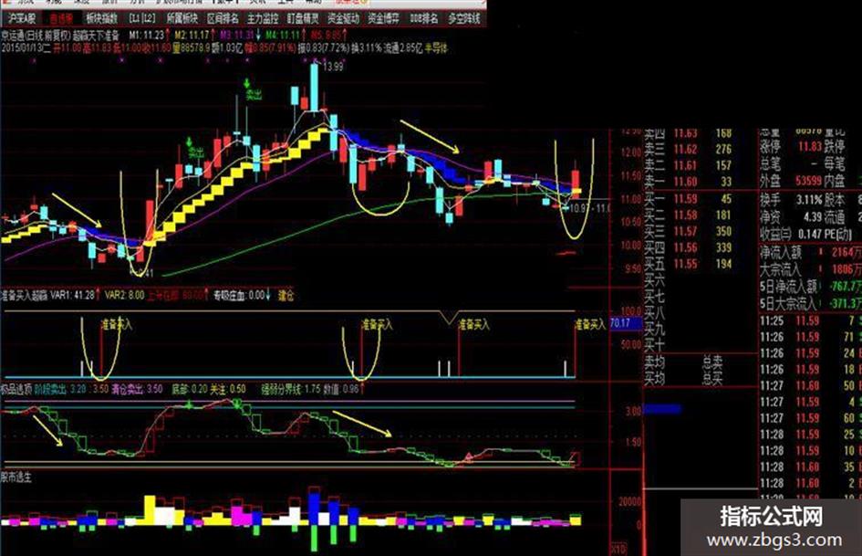Click the 净流入额 row

click(x=811, y=252)
